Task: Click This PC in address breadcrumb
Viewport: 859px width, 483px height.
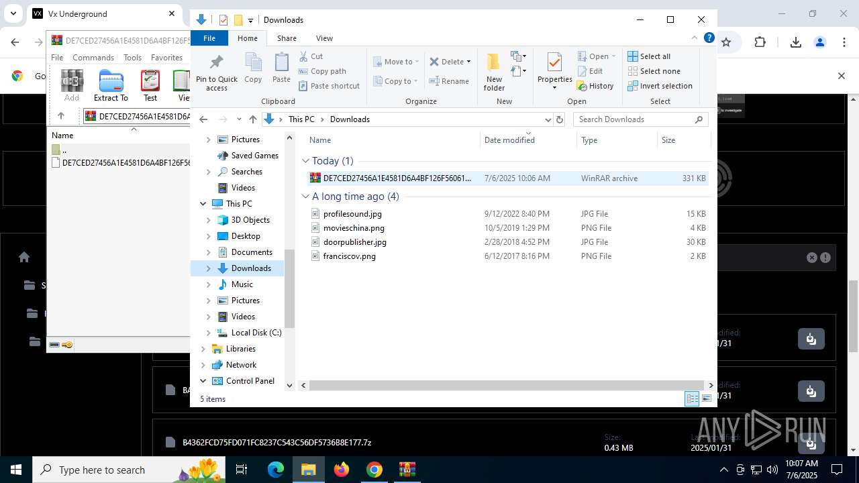Action: pos(301,119)
